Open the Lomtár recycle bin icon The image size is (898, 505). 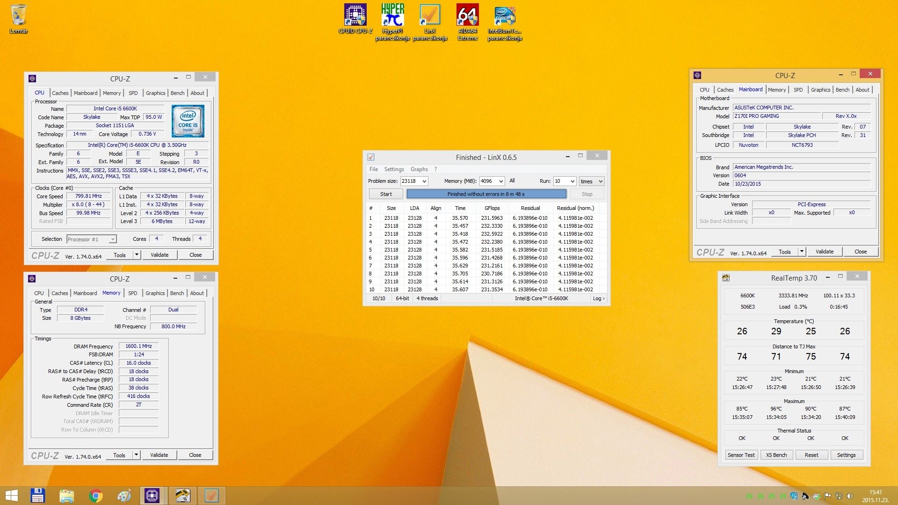19,19
